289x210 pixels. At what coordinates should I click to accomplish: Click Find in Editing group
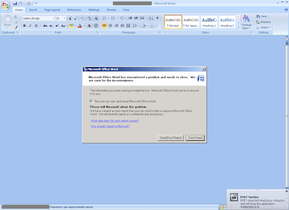[x=262, y=16]
